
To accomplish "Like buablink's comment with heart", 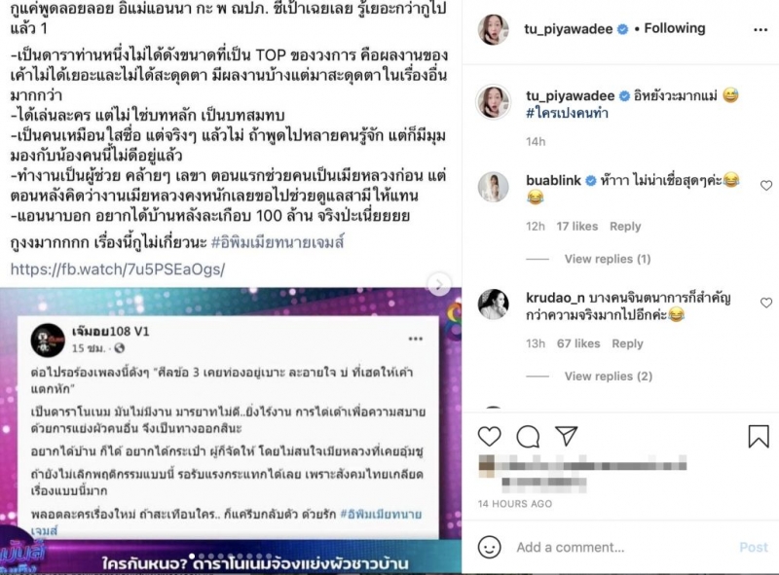I will point(766,185).
